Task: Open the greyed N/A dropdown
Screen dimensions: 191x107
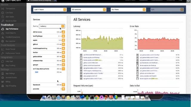Action: (x=167, y=10)
